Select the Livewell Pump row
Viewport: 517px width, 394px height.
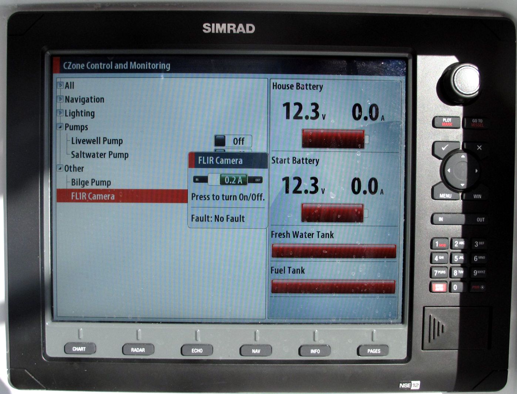162,141
